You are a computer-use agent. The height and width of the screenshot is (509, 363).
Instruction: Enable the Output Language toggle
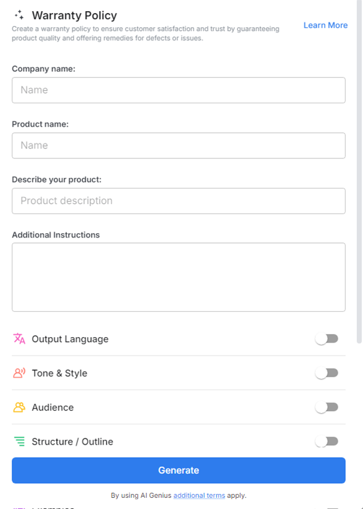(x=327, y=338)
